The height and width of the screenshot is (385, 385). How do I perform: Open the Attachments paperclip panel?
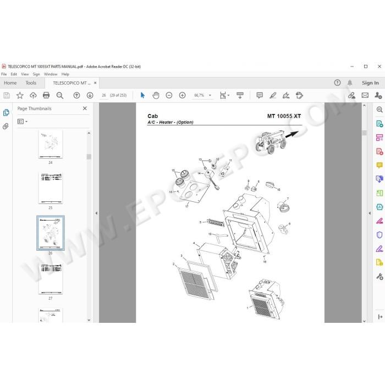point(5,126)
